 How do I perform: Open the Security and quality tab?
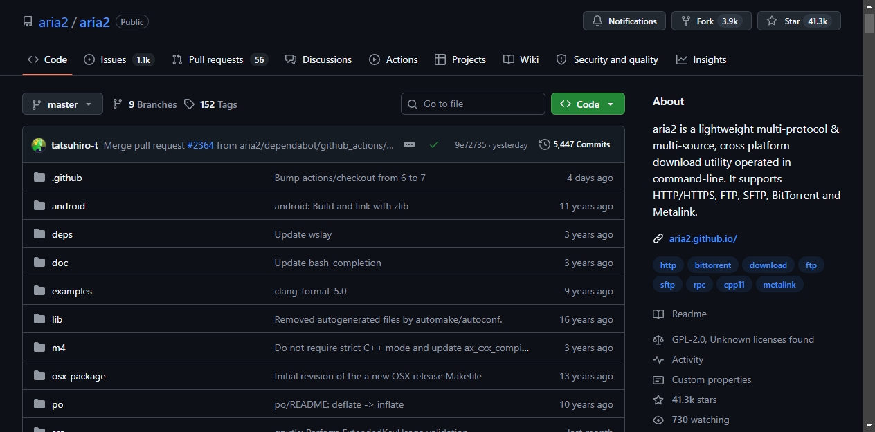coord(607,59)
